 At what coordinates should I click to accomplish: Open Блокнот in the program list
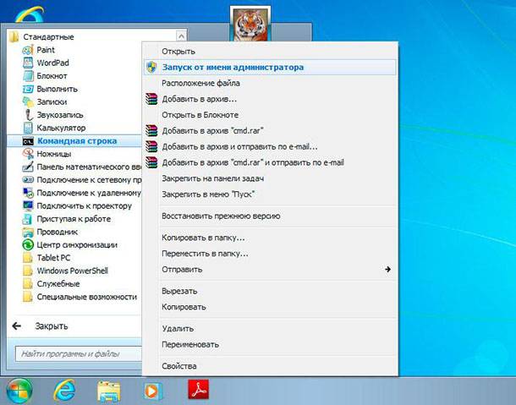[x=45, y=76]
